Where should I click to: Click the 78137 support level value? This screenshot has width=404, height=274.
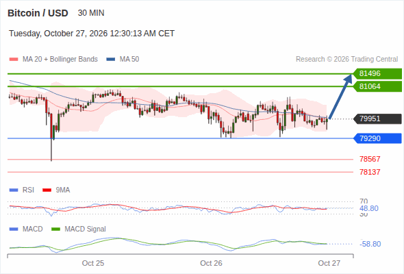[x=370, y=172]
